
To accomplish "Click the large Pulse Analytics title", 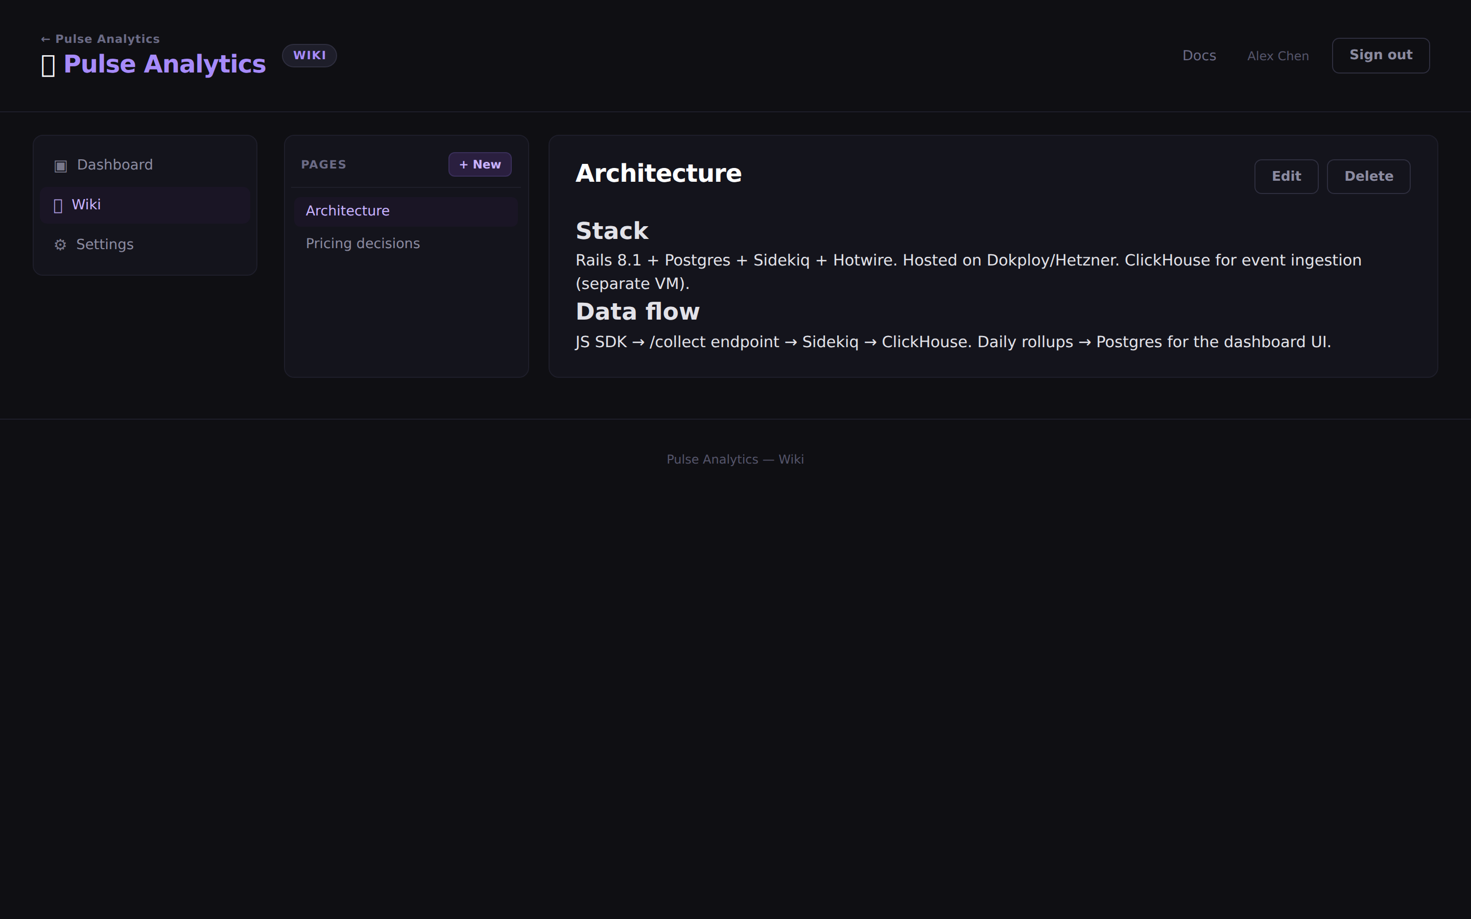I will (165, 64).
